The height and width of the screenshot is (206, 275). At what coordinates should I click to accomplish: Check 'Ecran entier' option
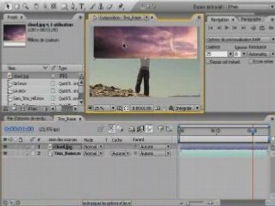(250, 62)
